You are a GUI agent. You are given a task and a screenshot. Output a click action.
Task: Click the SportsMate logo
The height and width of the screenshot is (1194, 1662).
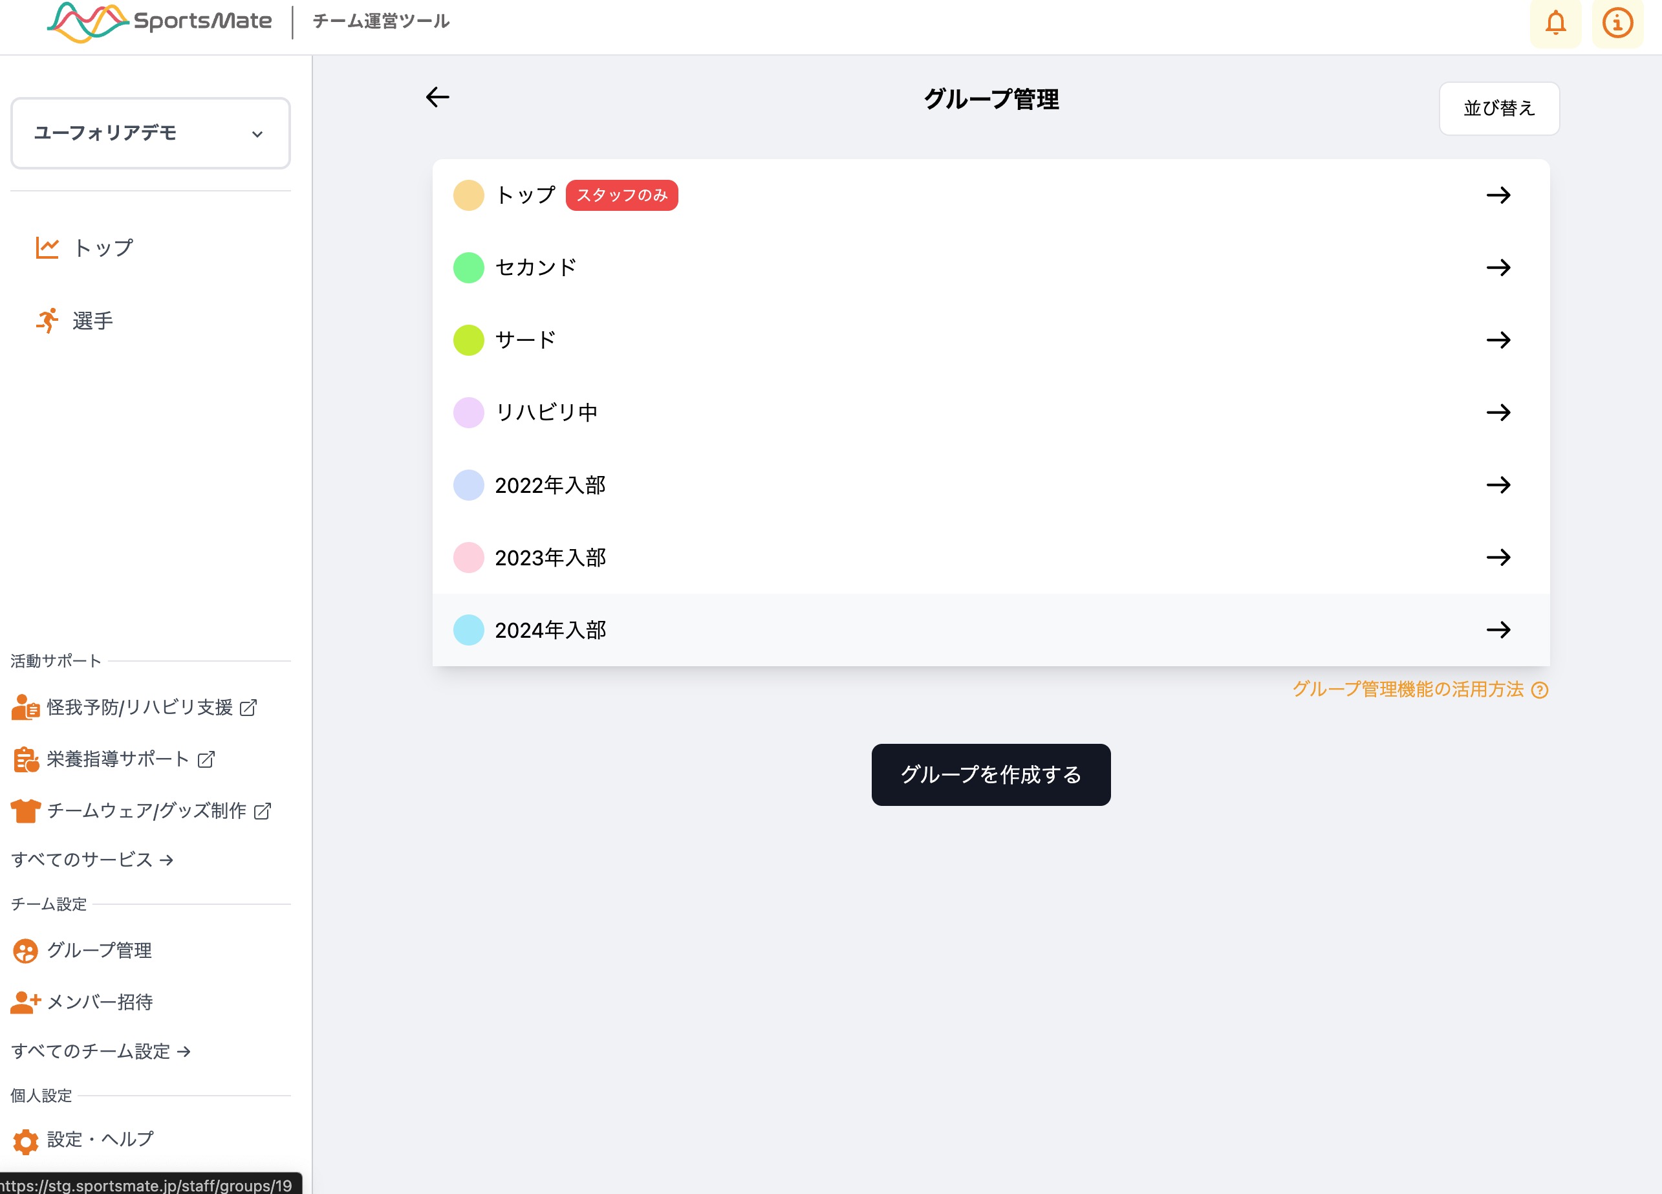[x=159, y=21]
